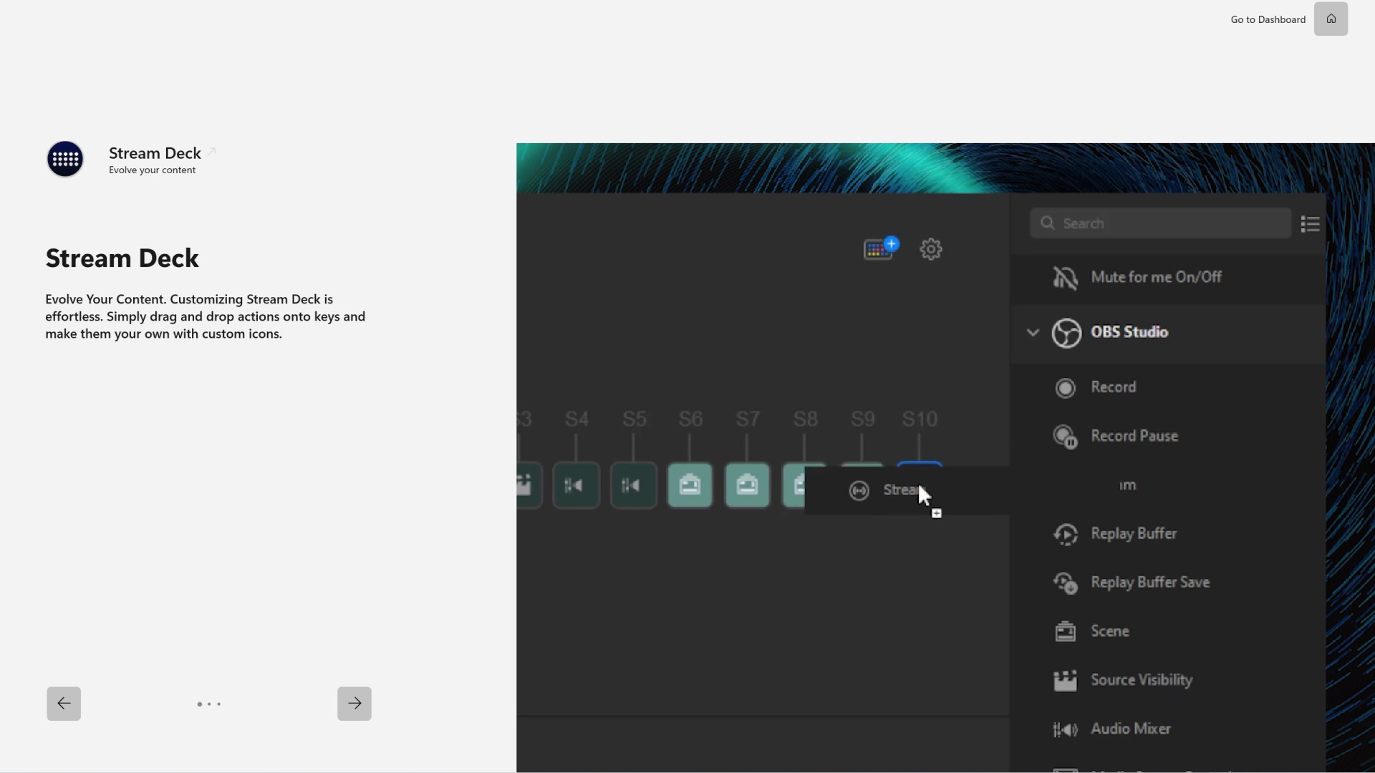Viewport: 1375px width, 773px height.
Task: Toggle the list view icon
Action: (x=1310, y=224)
